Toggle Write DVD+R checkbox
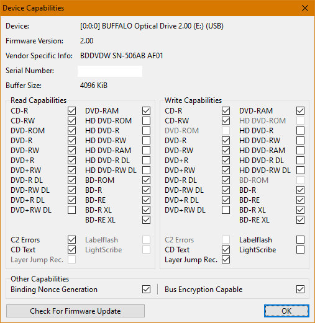 tap(226, 161)
